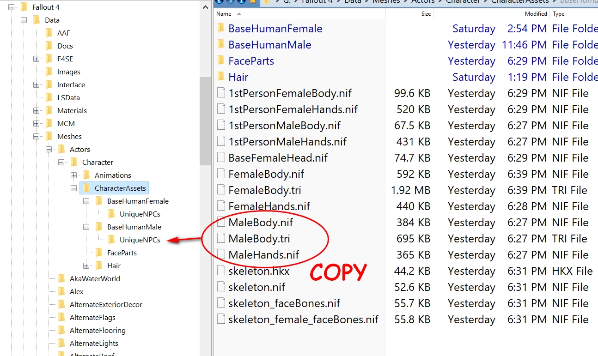The width and height of the screenshot is (598, 356).
Task: Select FemaleBody.nif file name
Action: pyautogui.click(x=266, y=174)
